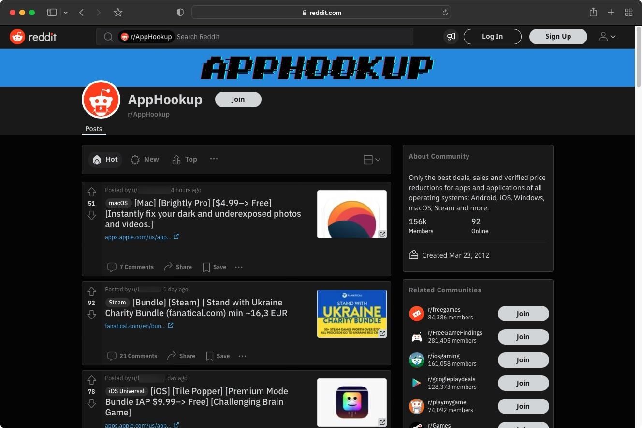
Task: Open the user account dropdown menu
Action: click(x=607, y=37)
